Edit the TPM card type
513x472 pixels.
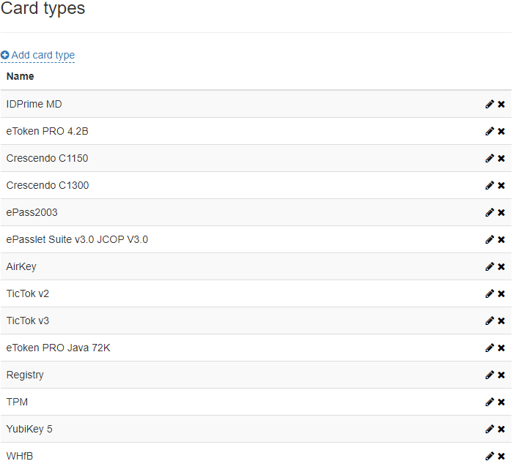coord(490,402)
